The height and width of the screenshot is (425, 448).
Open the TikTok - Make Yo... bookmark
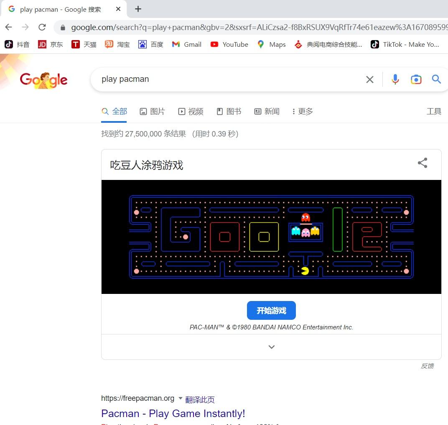click(405, 45)
